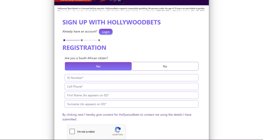Screen dimensions: 263x140
Task: Click the REGISTRATION heading
Action: pos(84,48)
